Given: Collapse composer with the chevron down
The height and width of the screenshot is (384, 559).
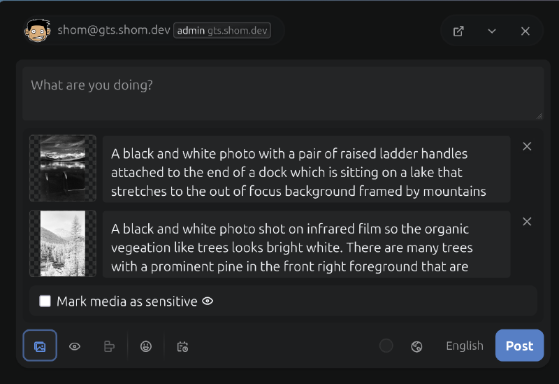Looking at the screenshot, I should [492, 31].
